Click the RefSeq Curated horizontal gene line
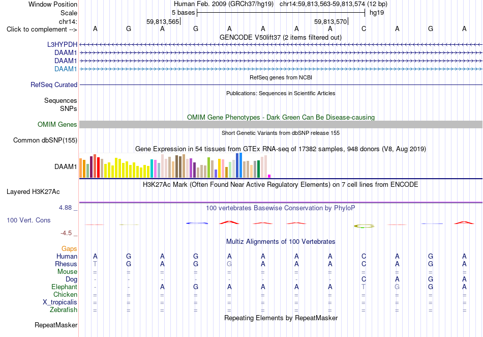The height and width of the screenshot is (337, 483). pyautogui.click(x=281, y=85)
